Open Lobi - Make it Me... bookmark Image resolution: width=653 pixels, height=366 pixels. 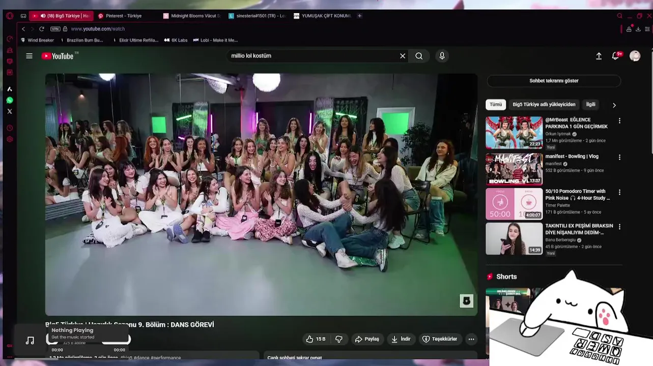tap(215, 40)
